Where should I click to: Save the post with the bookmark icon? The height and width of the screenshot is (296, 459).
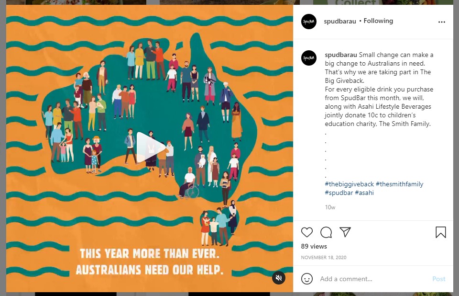[440, 232]
